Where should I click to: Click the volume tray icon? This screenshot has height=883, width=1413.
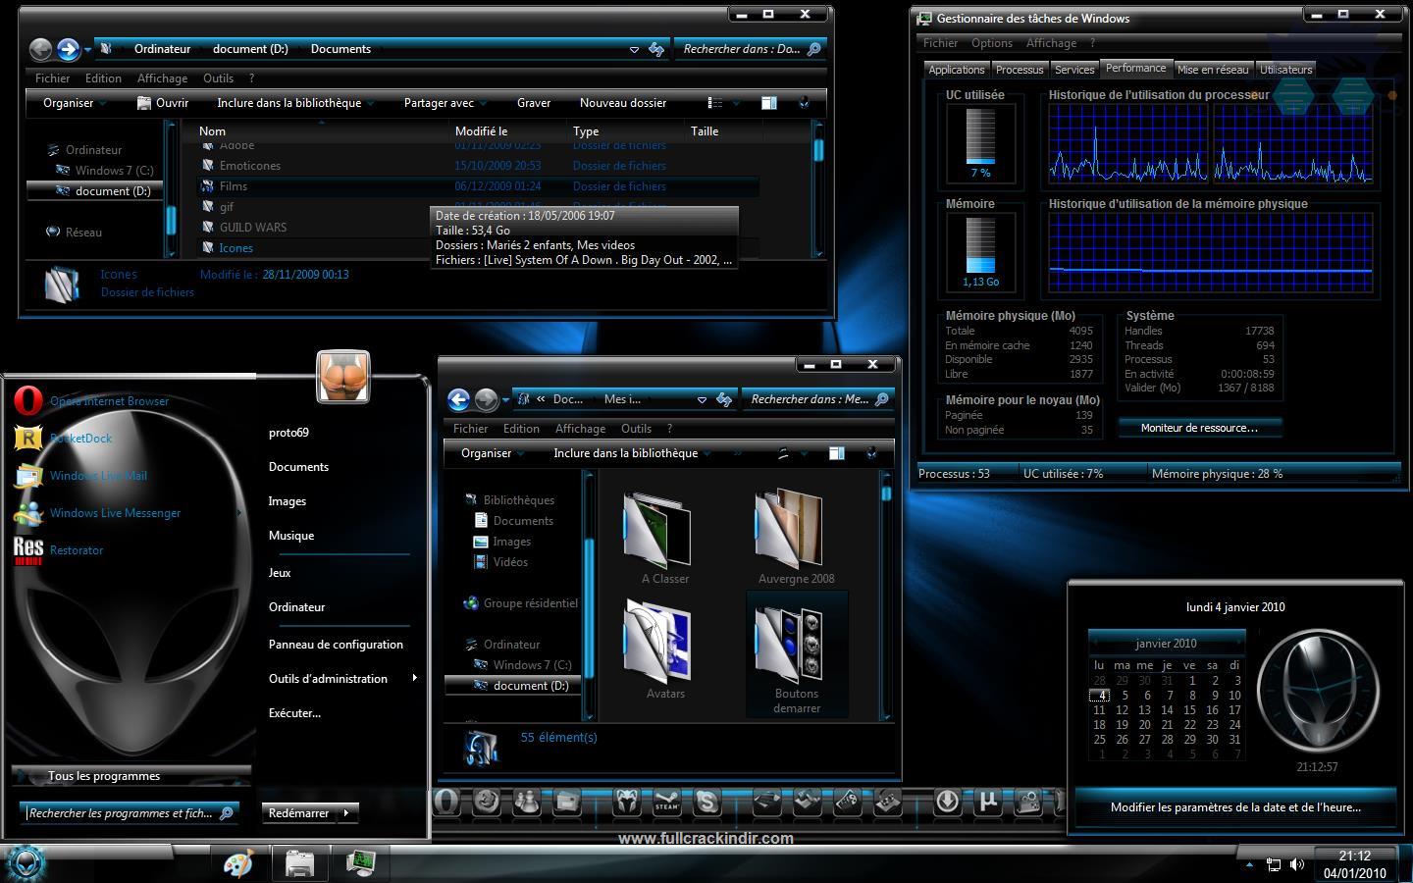(1297, 864)
